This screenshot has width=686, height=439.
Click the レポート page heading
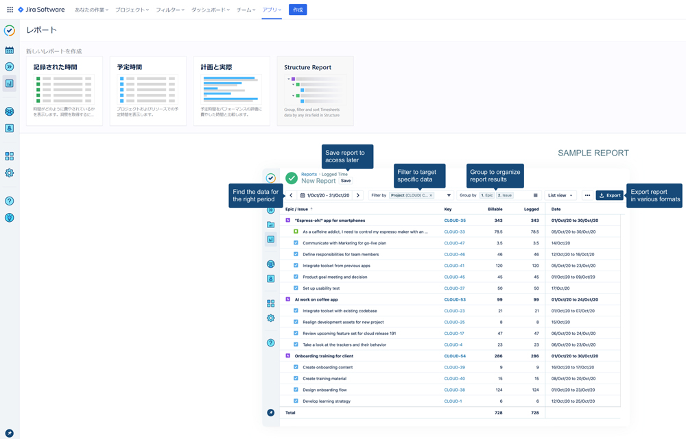[x=42, y=30]
